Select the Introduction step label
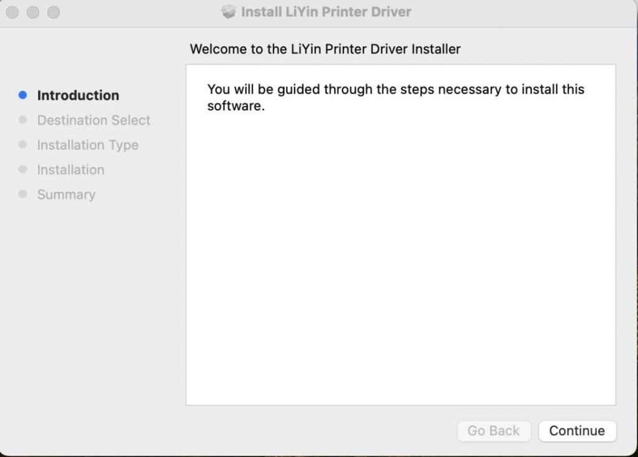 tap(78, 95)
